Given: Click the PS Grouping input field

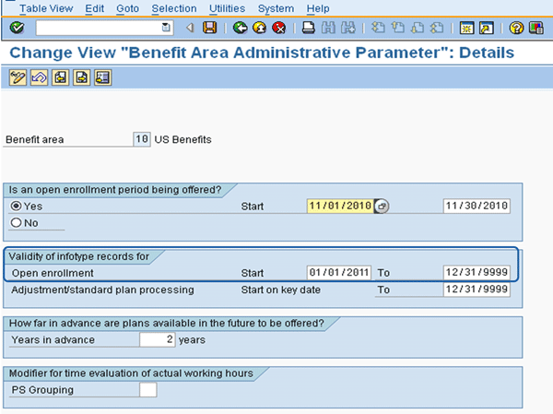Looking at the screenshot, I should [x=147, y=389].
